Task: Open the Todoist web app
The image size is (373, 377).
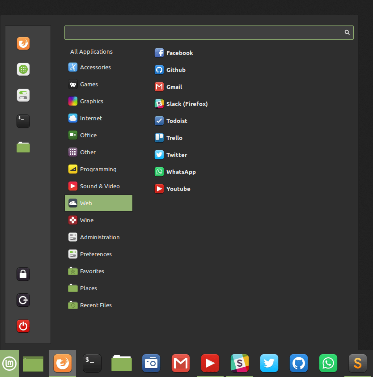Action: coord(177,121)
